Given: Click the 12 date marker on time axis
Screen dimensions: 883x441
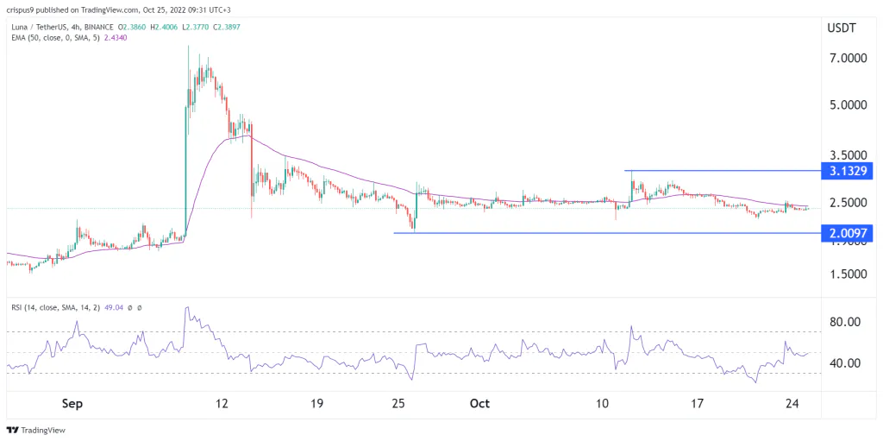Looking at the screenshot, I should coord(222,404).
